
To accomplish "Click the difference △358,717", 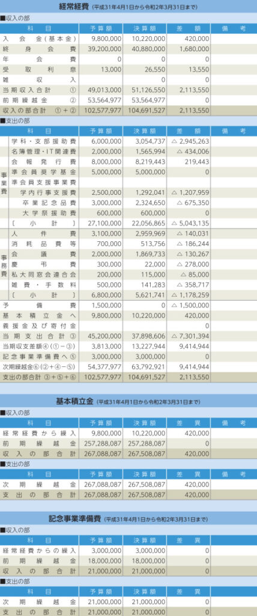I will 193,285.
